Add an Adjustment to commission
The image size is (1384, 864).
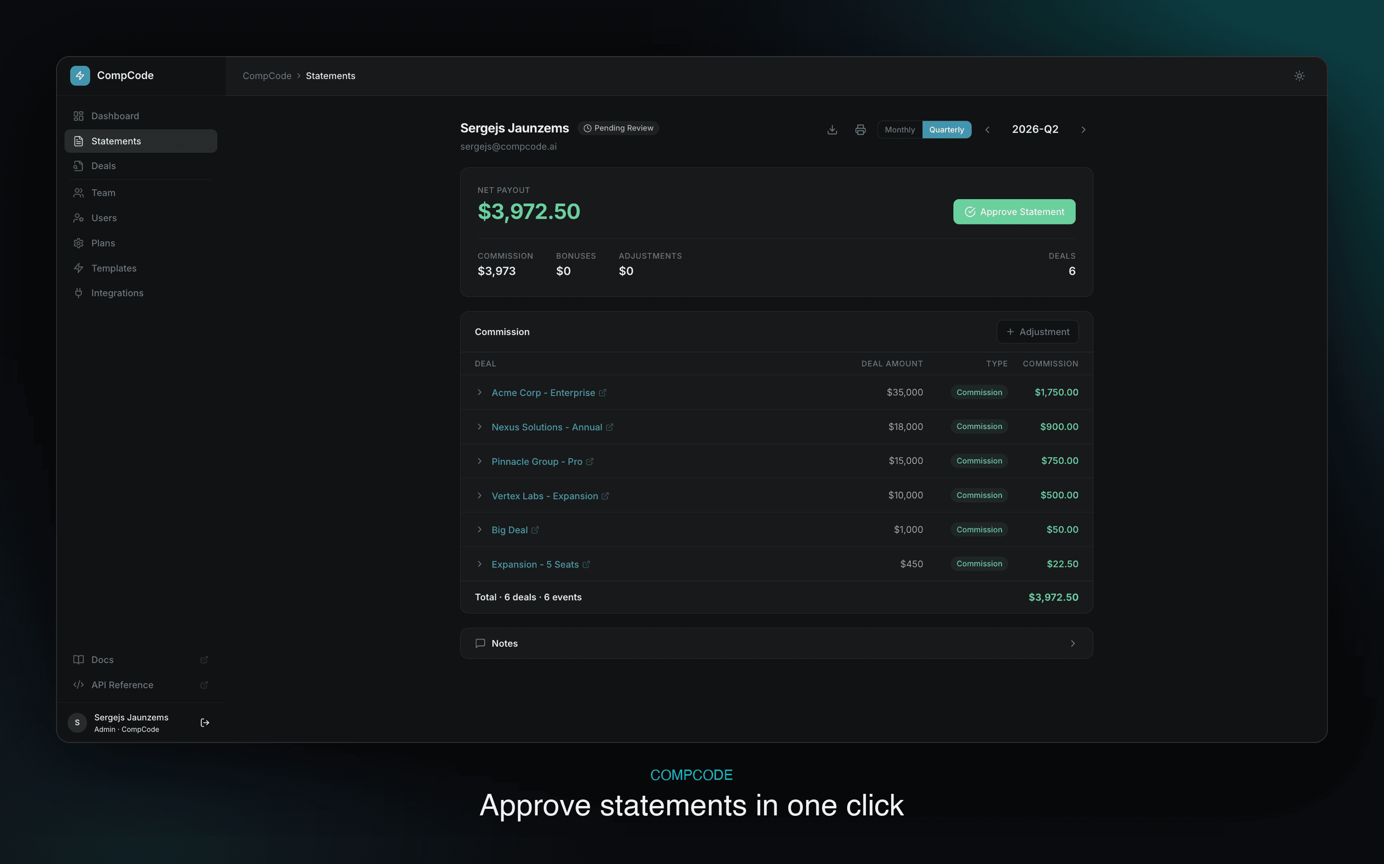1037,332
